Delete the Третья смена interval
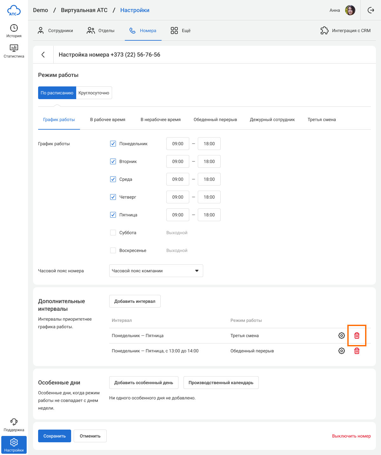The height and width of the screenshot is (455, 381). point(357,336)
